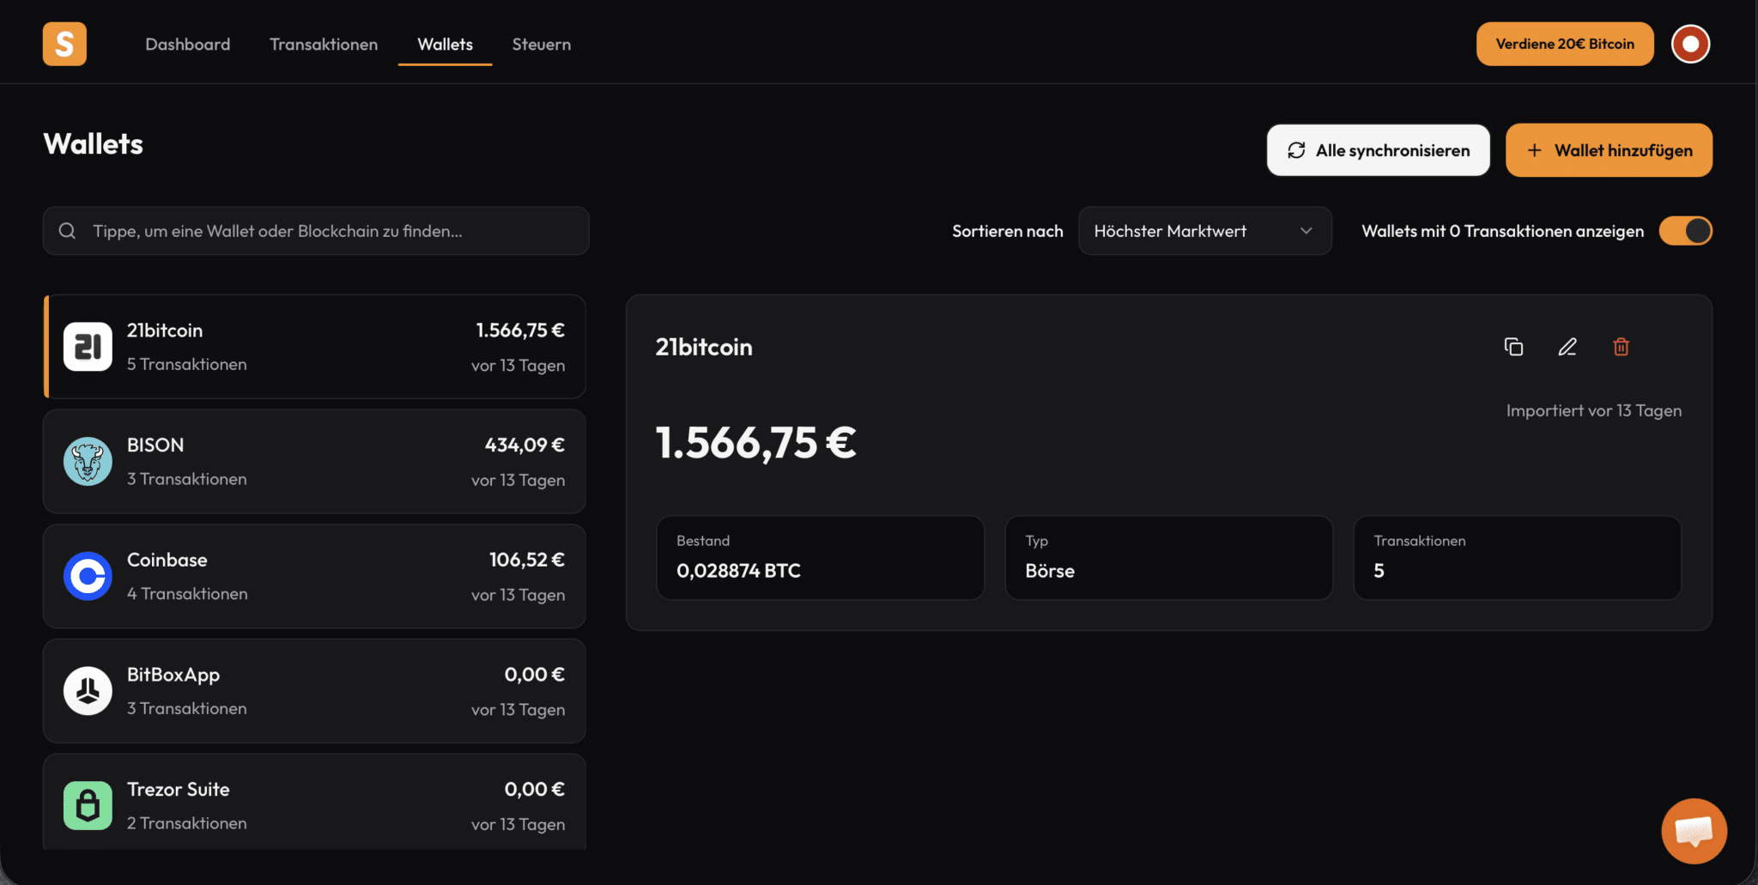Click the Sortieren nach label
Viewport: 1758px width, 885px height.
[x=1008, y=231]
